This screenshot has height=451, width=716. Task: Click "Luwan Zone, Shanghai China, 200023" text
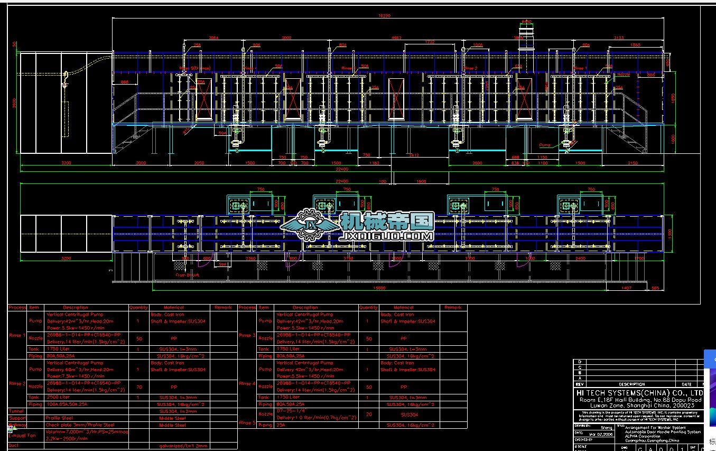(642, 406)
